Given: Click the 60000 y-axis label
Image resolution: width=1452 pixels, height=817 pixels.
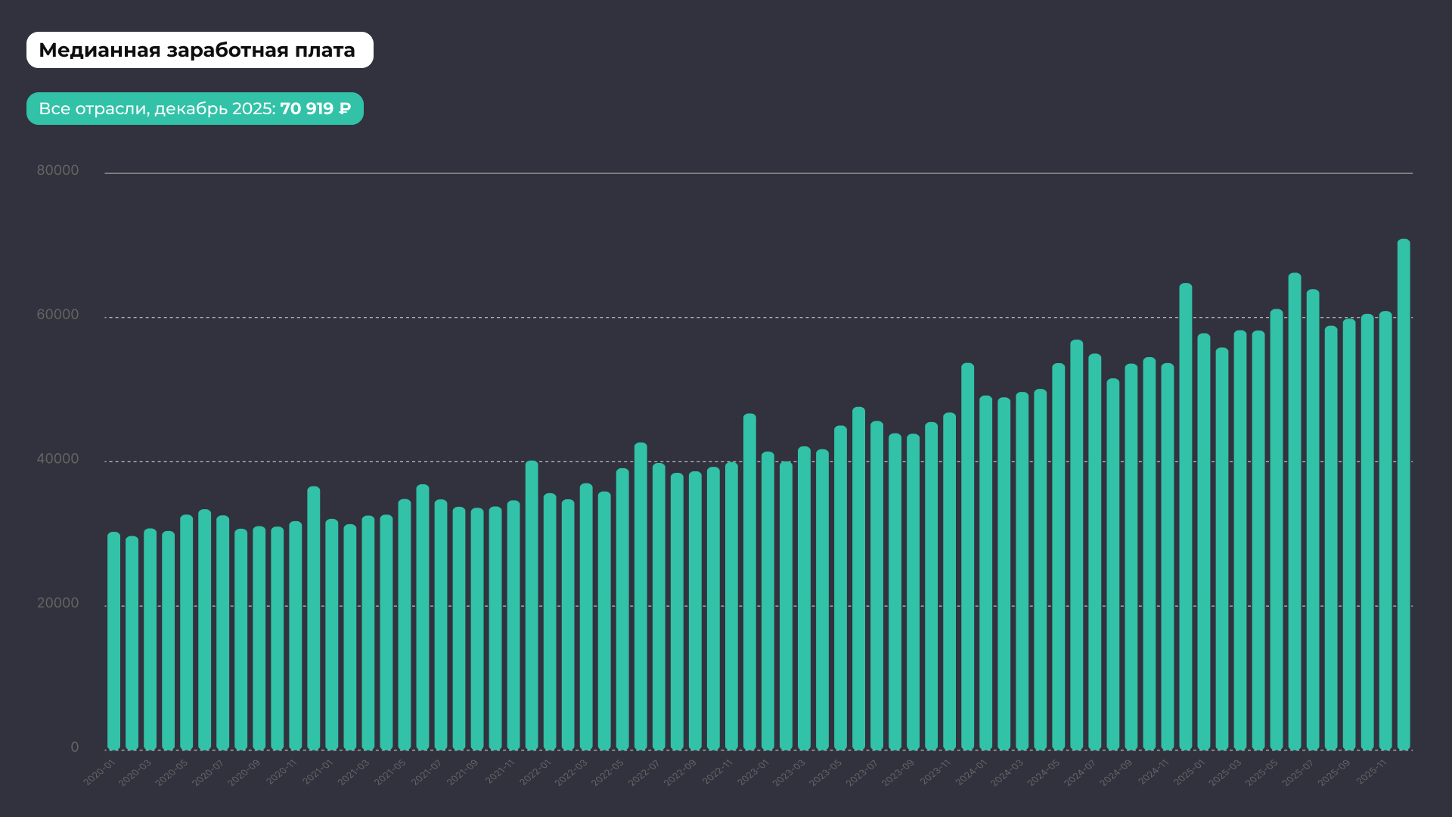Looking at the screenshot, I should tap(57, 315).
